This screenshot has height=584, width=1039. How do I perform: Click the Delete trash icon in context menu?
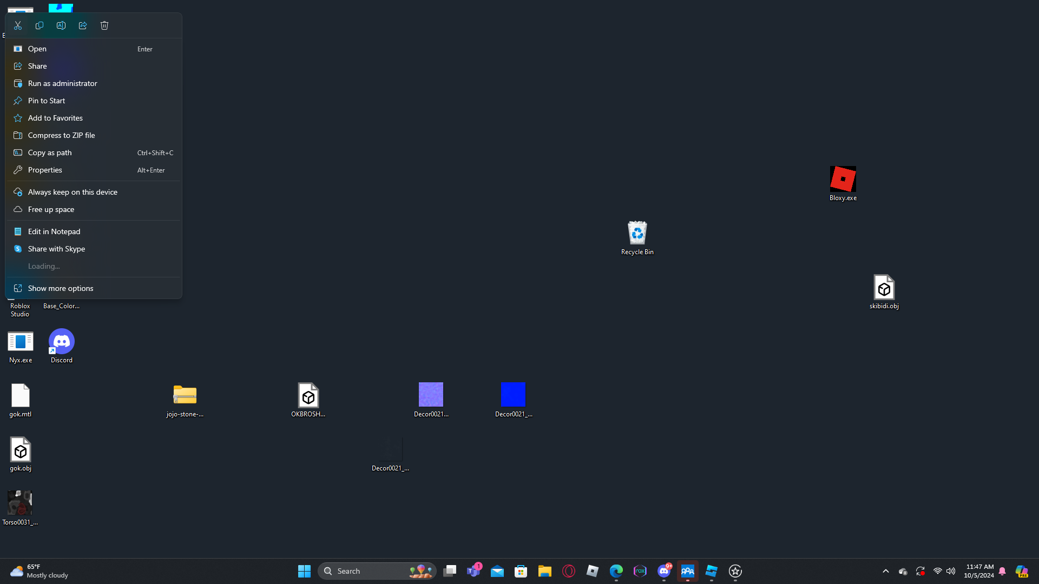click(104, 25)
